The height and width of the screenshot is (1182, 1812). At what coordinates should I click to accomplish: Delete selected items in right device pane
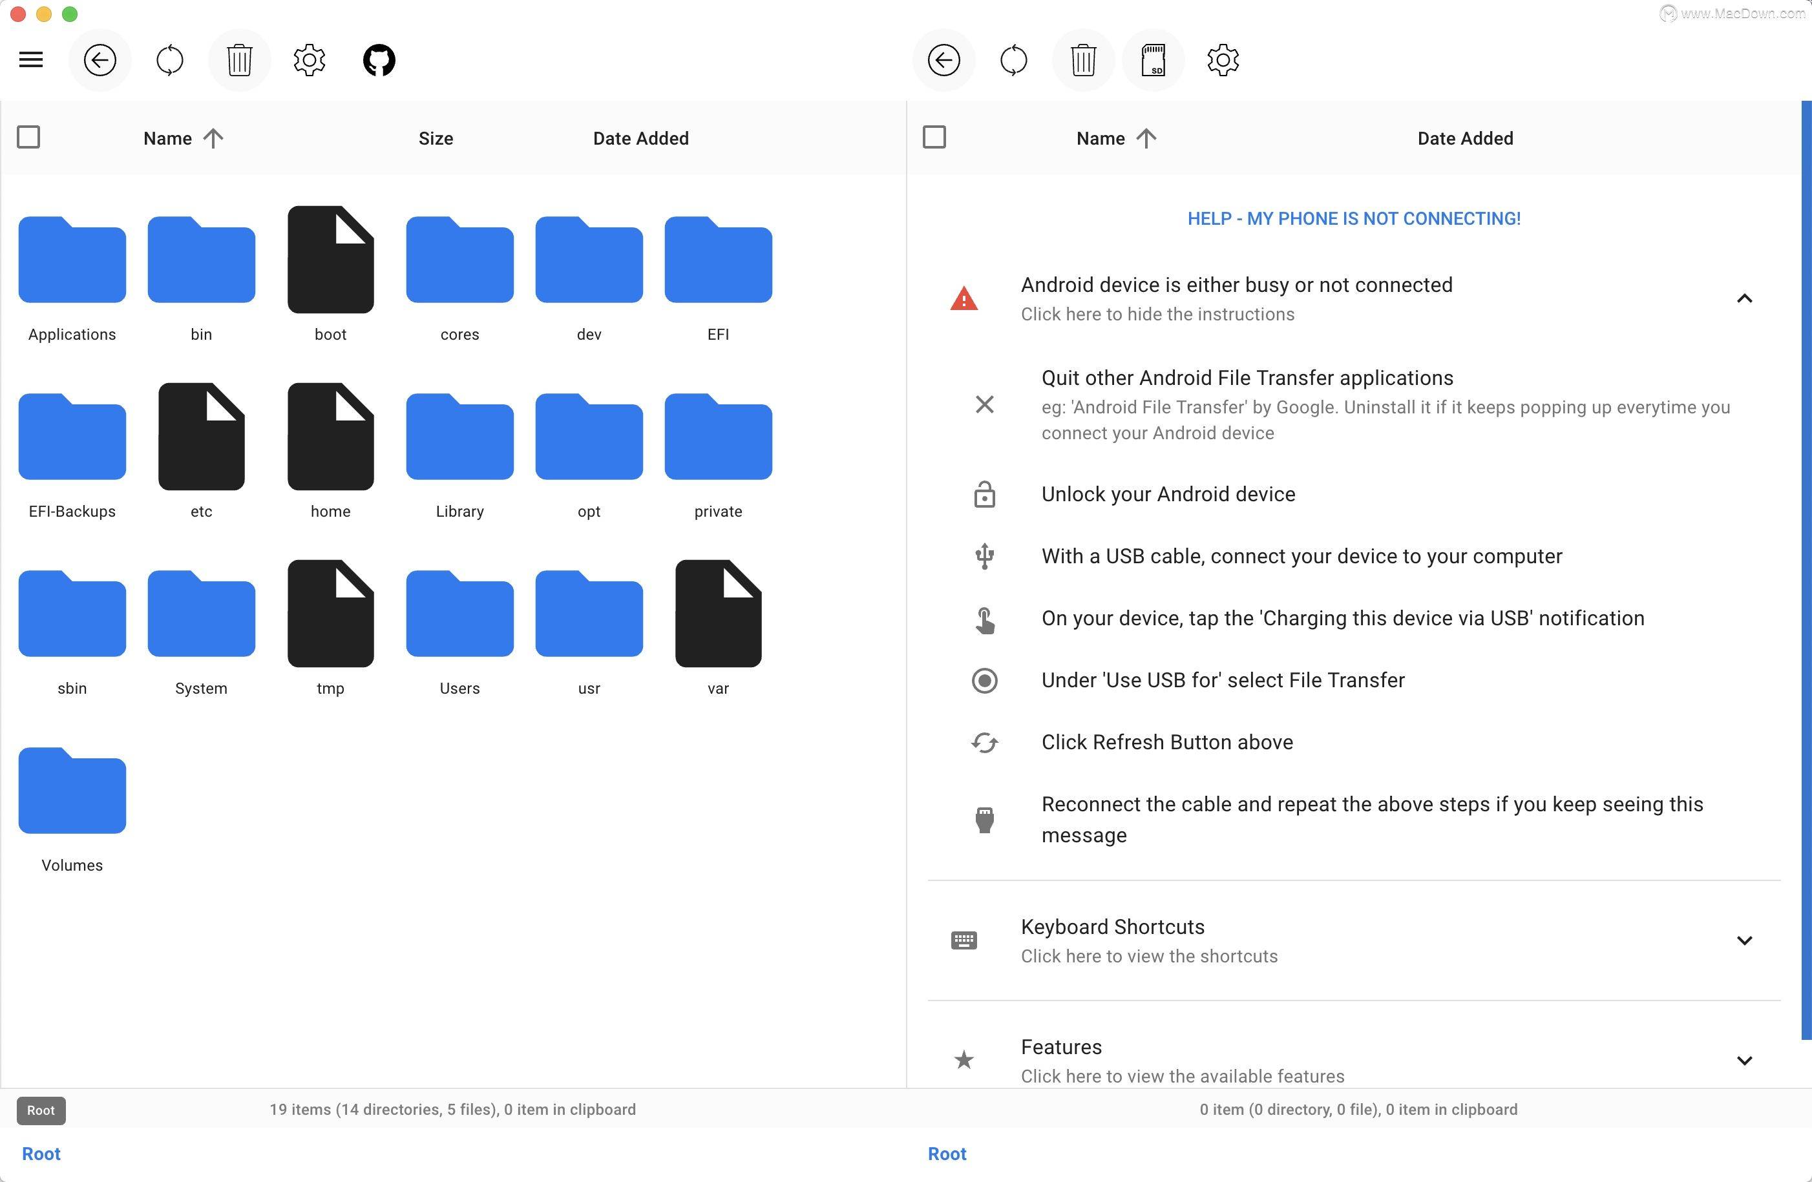1084,60
